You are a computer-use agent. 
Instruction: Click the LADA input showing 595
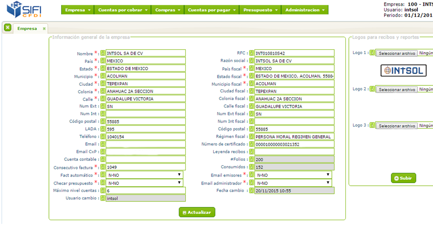point(146,129)
